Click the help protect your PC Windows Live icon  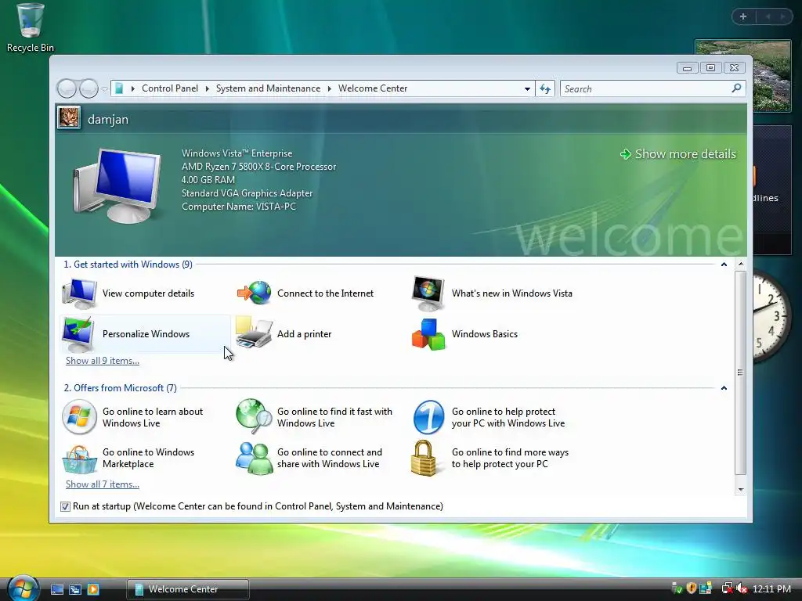click(428, 417)
